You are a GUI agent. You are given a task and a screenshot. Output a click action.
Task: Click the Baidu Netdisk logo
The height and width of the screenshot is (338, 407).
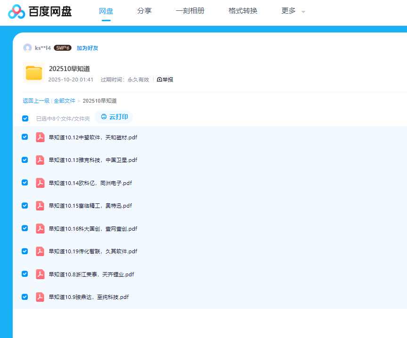tap(40, 11)
